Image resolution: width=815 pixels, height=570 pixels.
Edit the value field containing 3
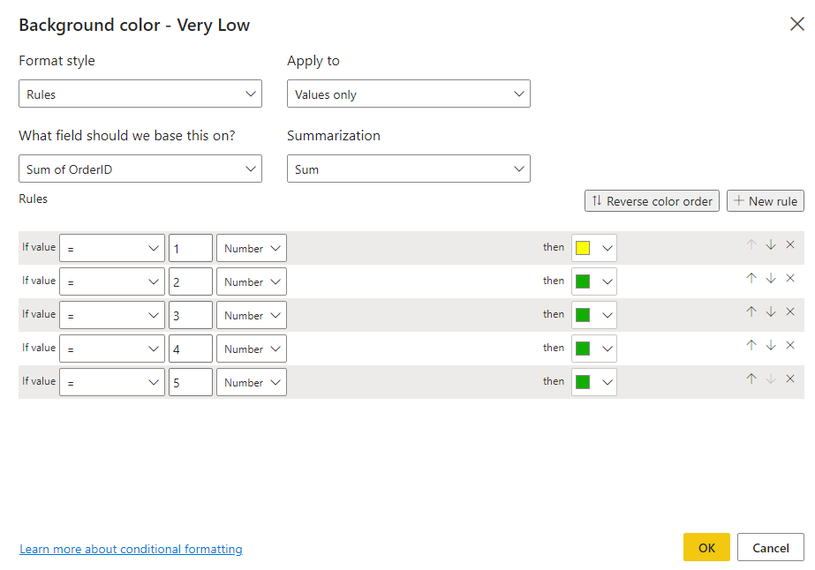coord(190,315)
